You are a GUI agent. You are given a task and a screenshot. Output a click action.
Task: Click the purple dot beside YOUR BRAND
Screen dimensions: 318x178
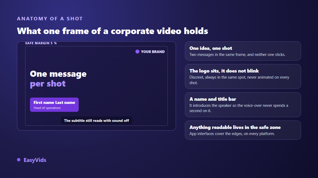[137, 52]
